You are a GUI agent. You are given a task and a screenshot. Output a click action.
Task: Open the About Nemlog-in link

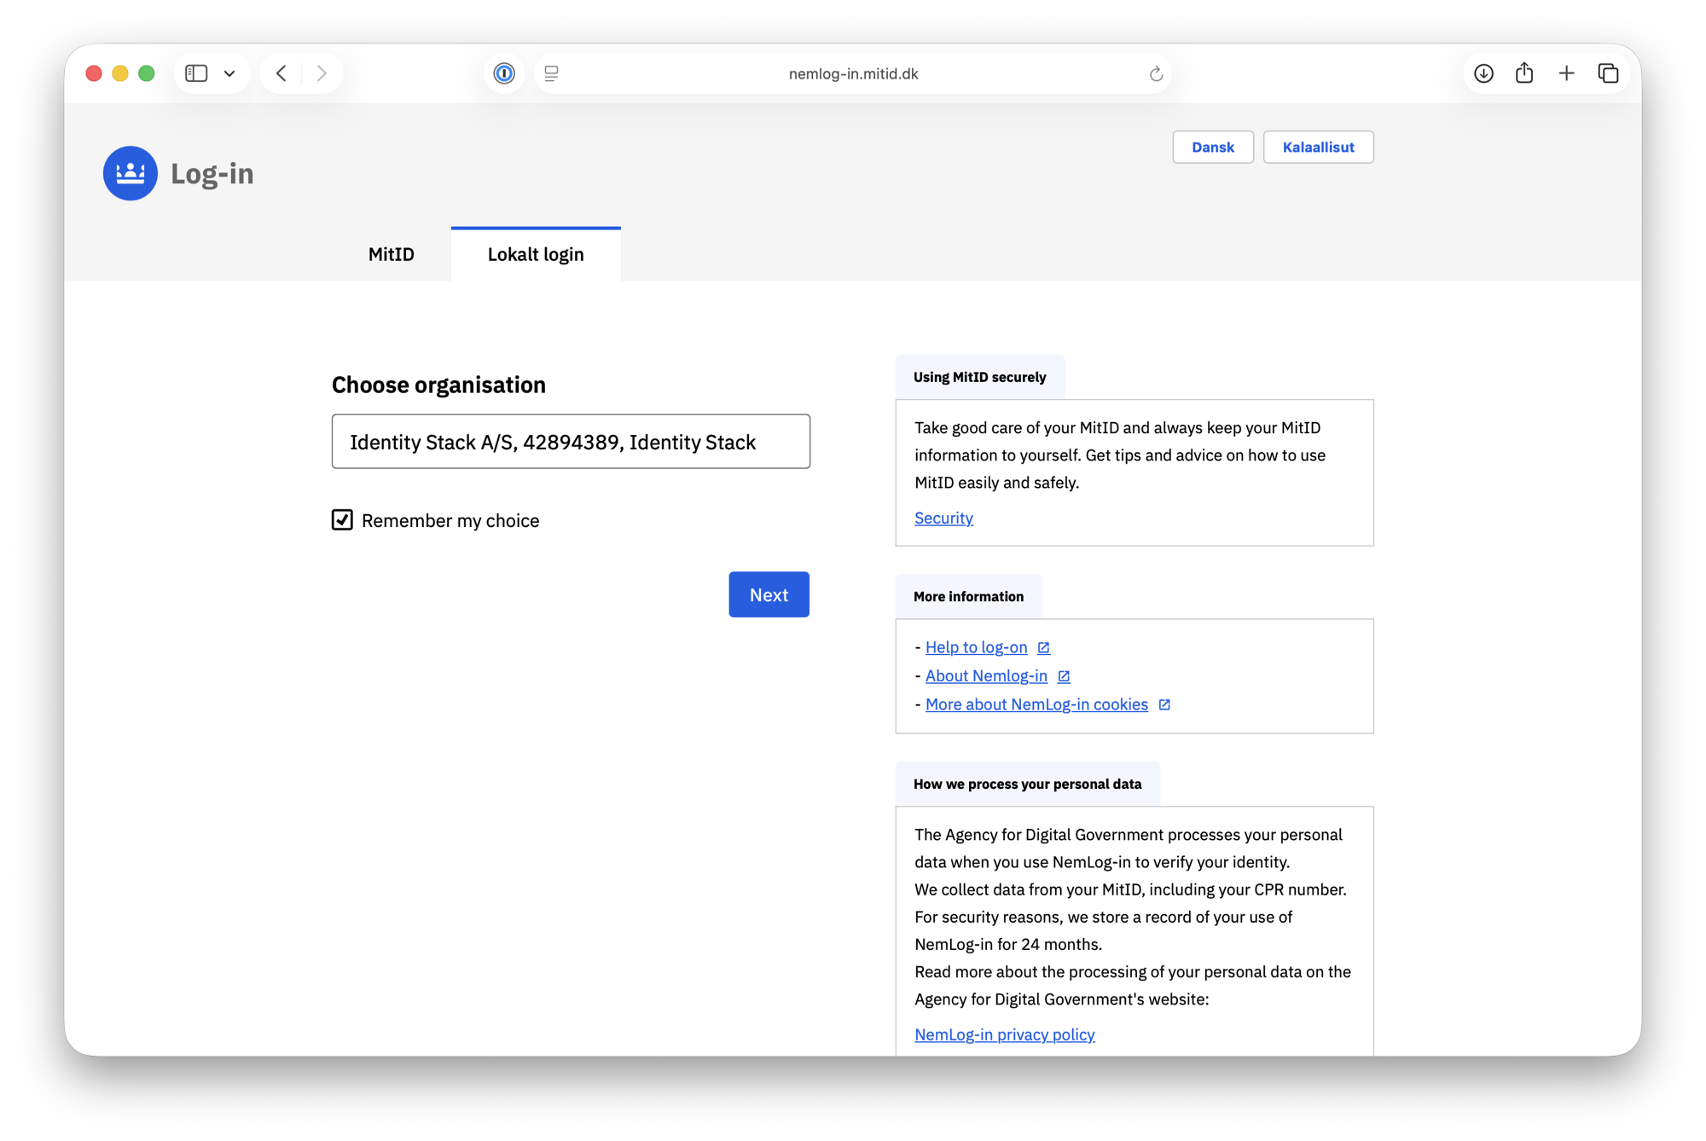[986, 675]
